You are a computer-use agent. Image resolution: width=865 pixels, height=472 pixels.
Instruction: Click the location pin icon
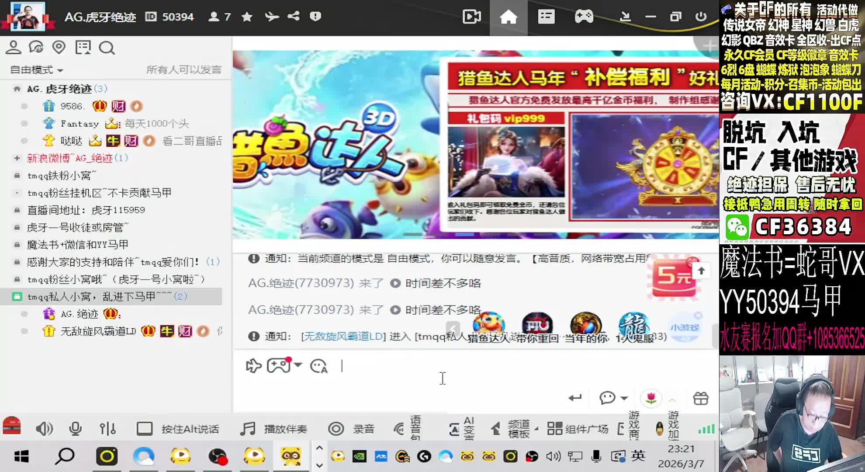(59, 47)
